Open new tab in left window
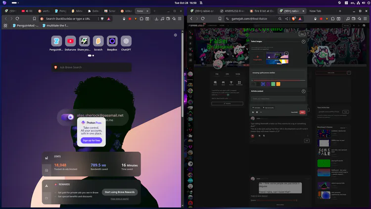The image size is (371, 209). (x=154, y=11)
